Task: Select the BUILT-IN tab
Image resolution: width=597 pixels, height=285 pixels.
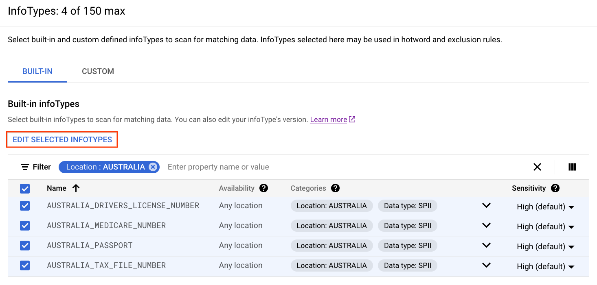Action: pos(37,71)
